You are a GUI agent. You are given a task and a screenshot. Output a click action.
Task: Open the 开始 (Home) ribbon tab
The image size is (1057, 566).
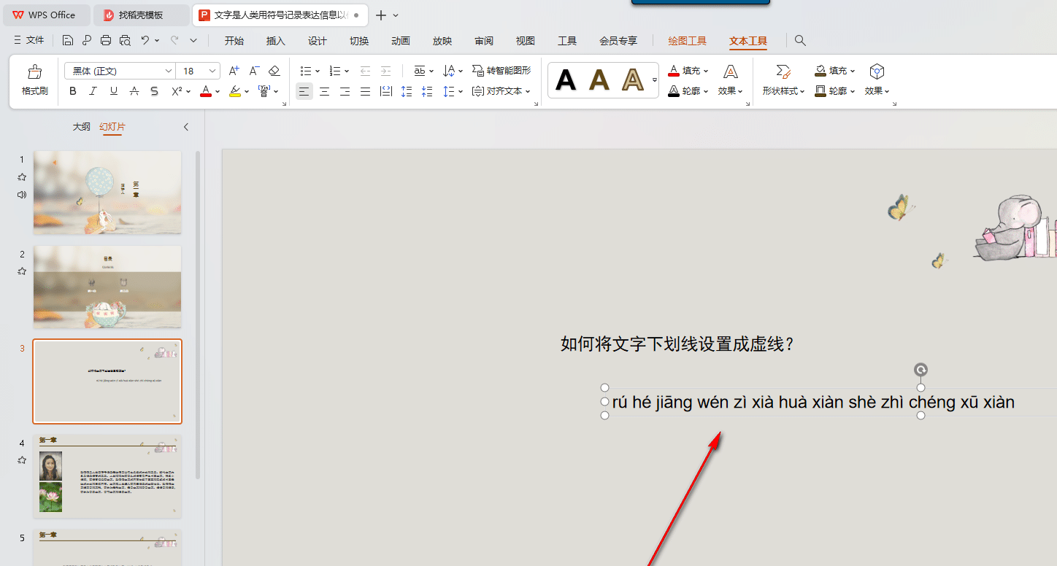(234, 41)
